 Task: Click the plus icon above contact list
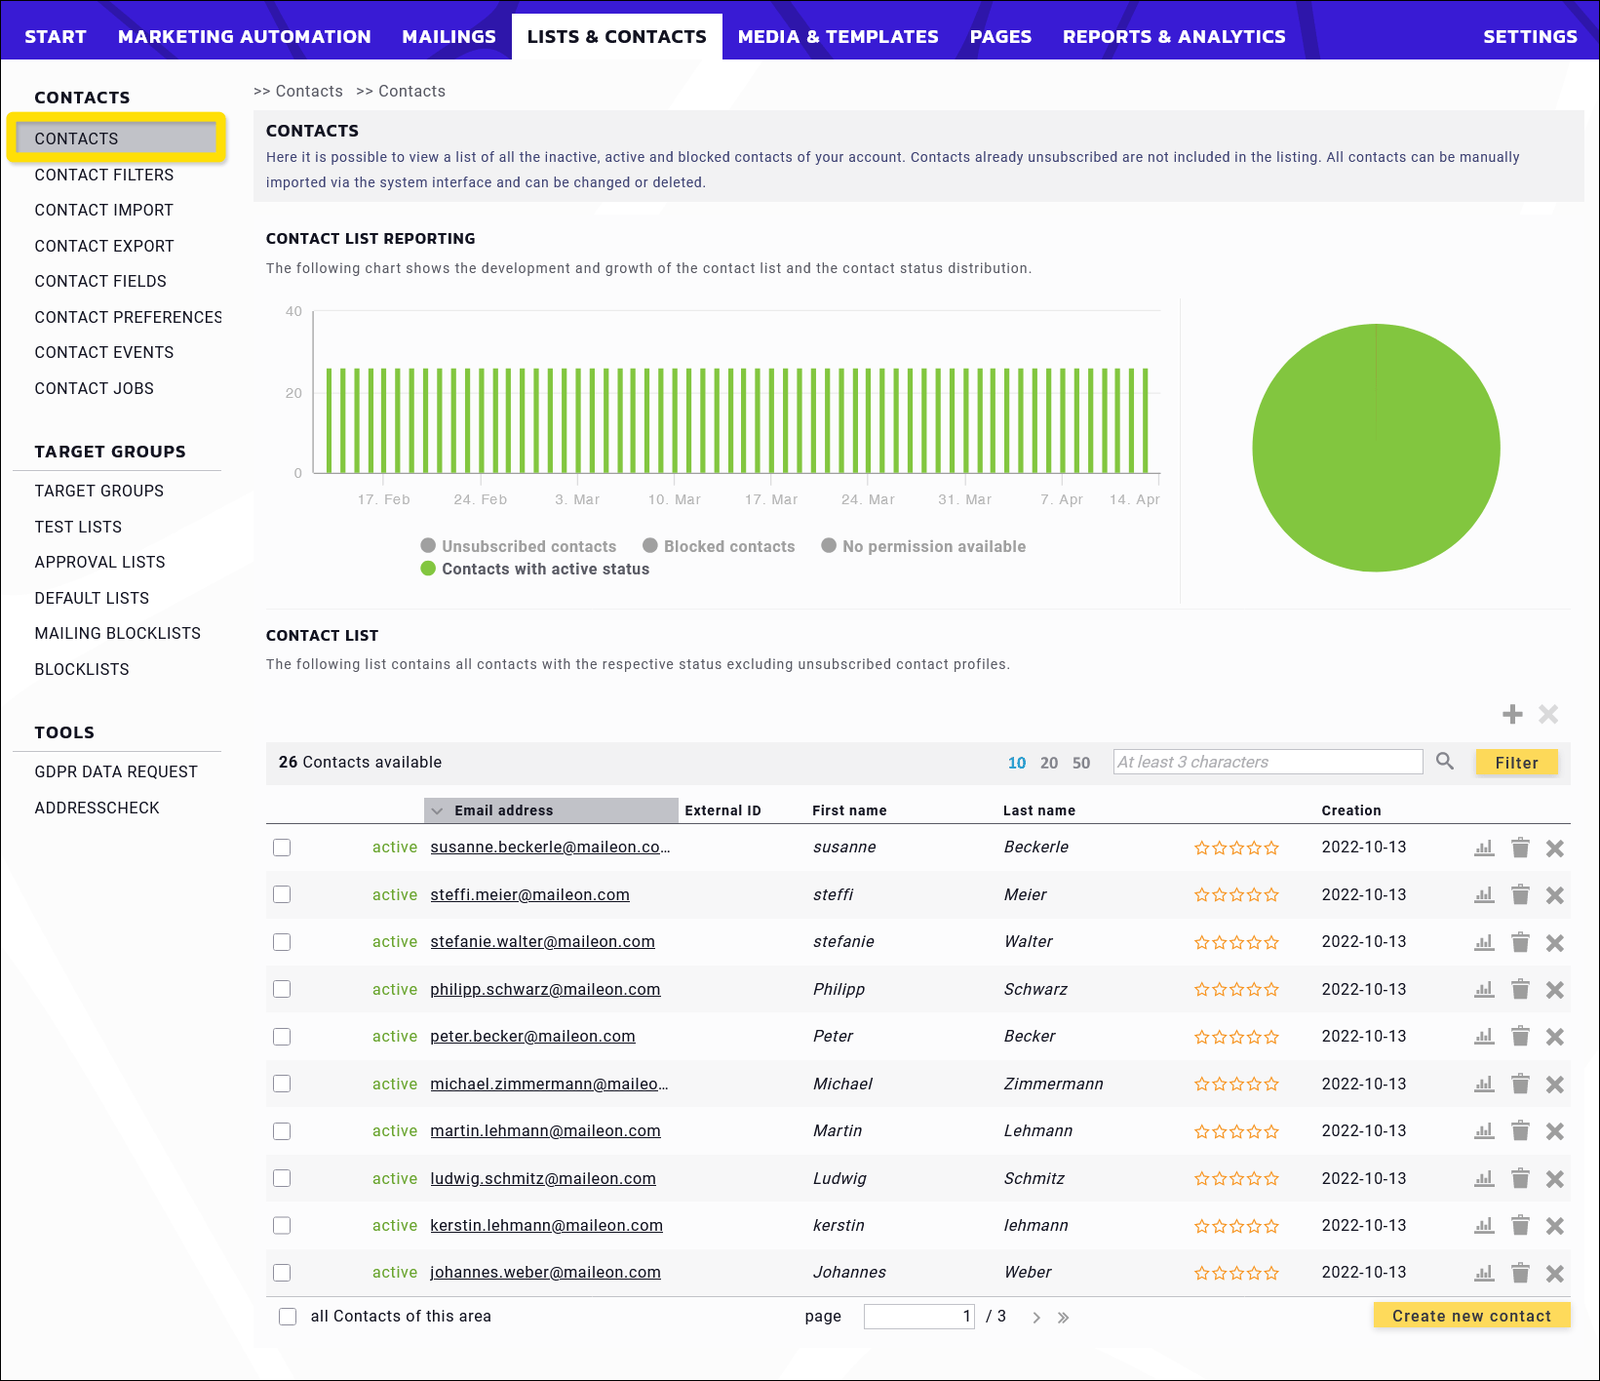(1512, 714)
